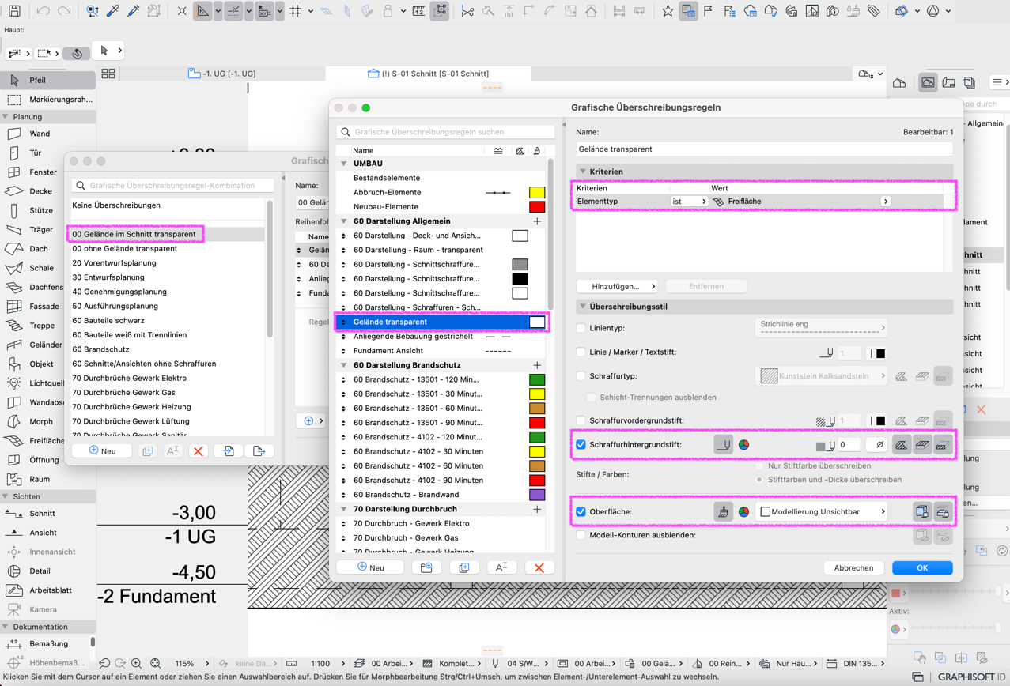This screenshot has height=686, width=1010.
Task: Pick the Treppe stair tool
Action: (47, 326)
